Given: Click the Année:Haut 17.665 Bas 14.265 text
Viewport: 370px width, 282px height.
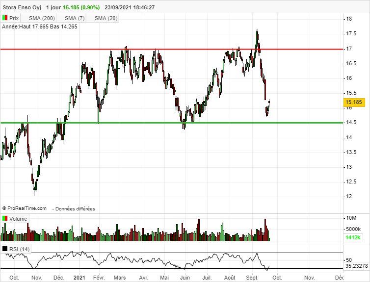Looking at the screenshot, I should click(40, 26).
